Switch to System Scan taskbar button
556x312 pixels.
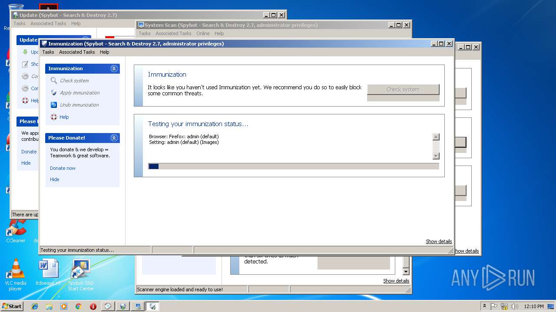[x=138, y=306]
